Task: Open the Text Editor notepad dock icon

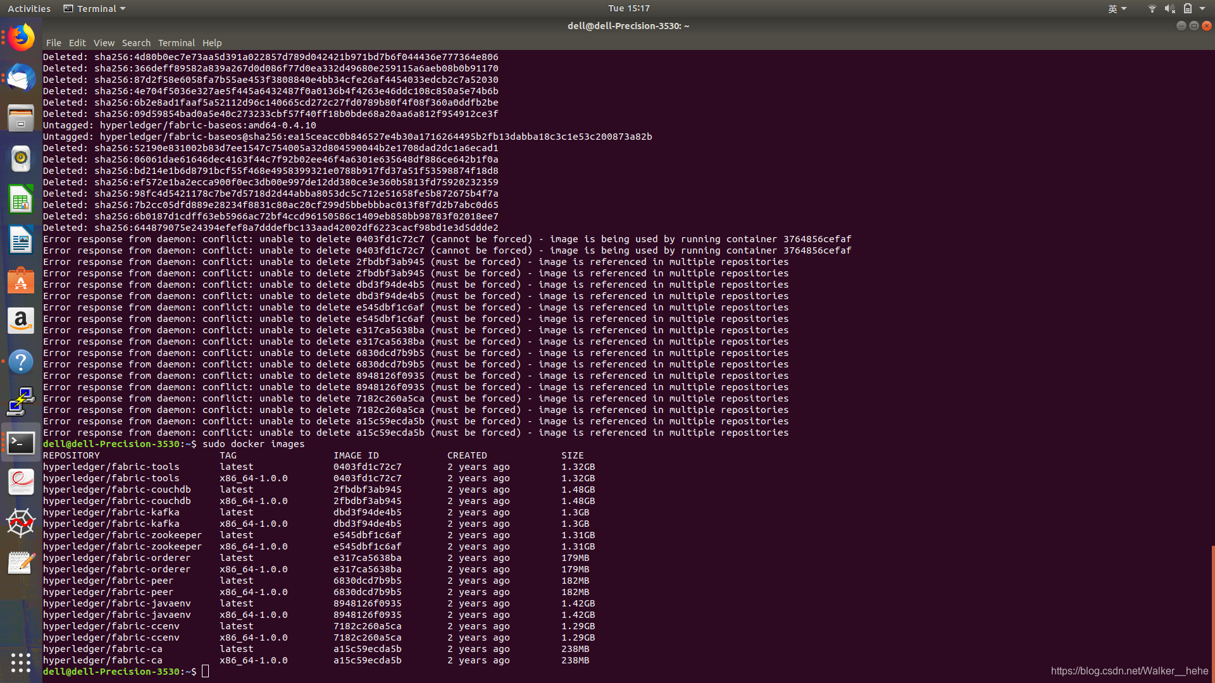Action: [21, 563]
